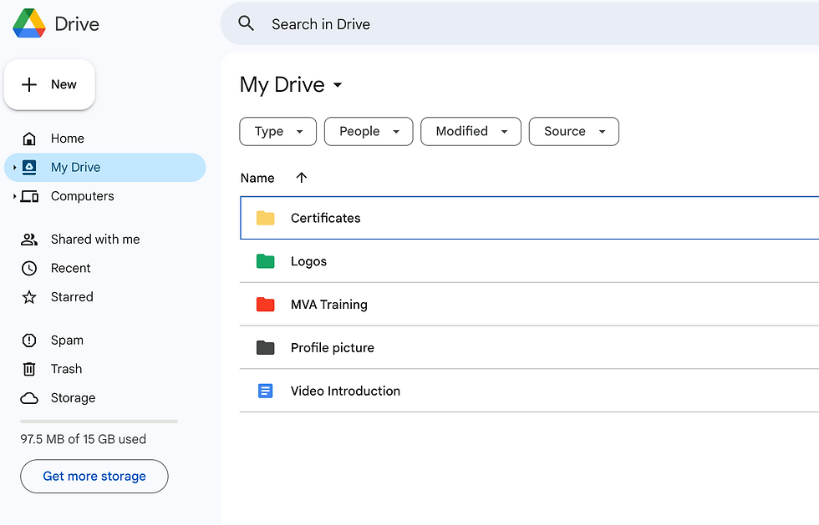Click the green Logos folder icon
This screenshot has width=819, height=525.
[266, 261]
